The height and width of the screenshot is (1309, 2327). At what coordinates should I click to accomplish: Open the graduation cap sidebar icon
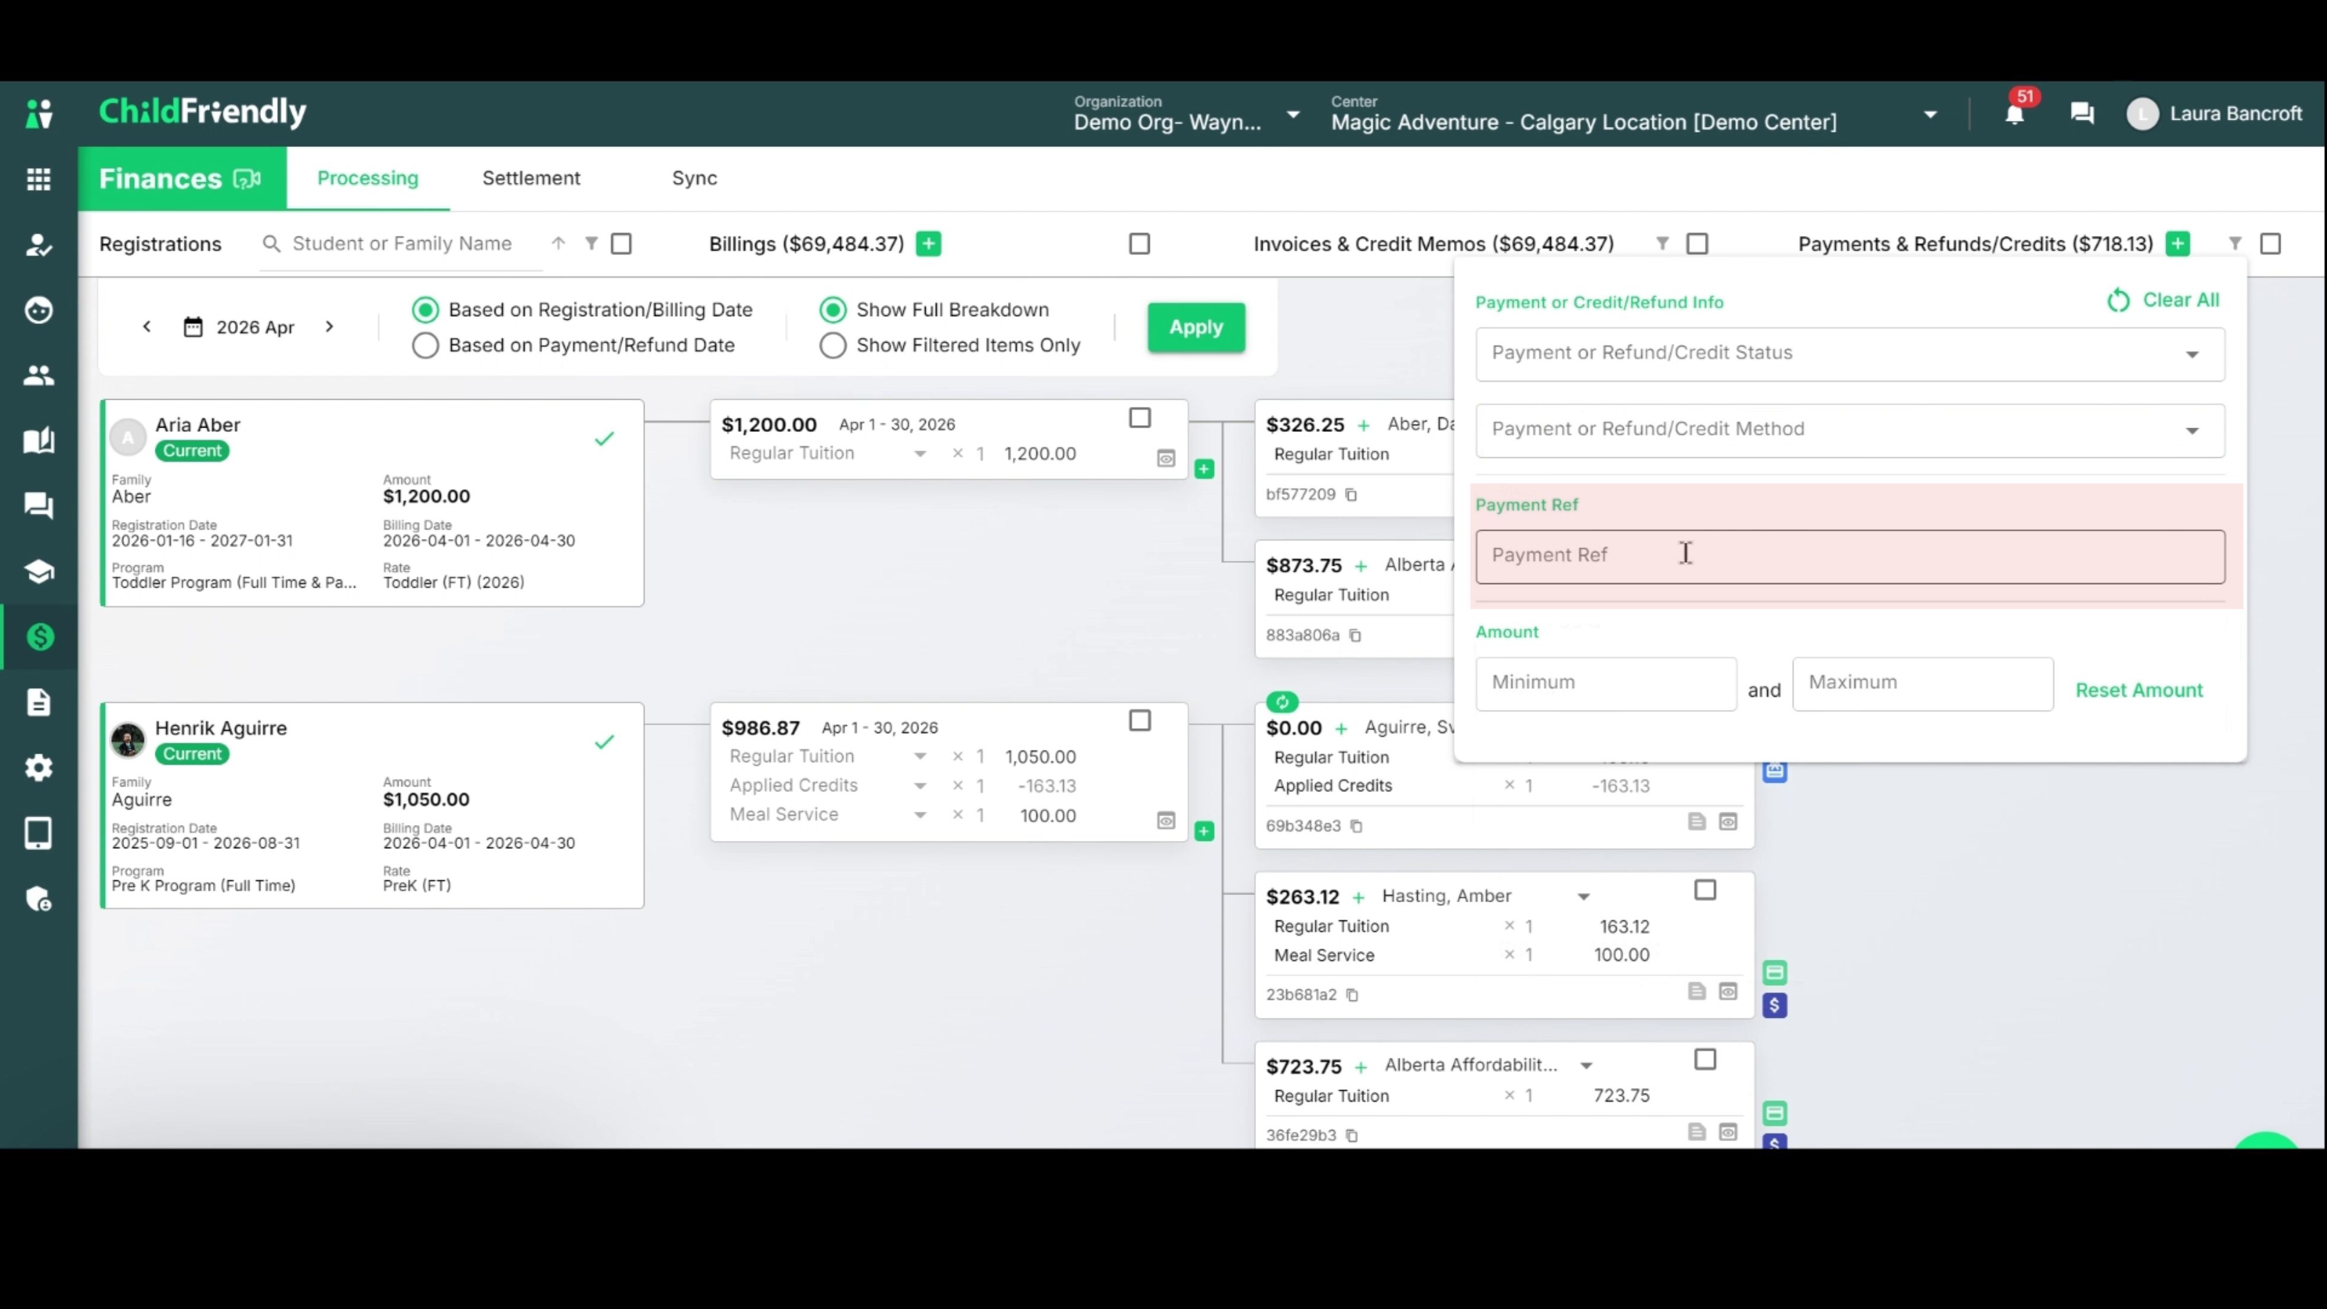[x=39, y=572]
